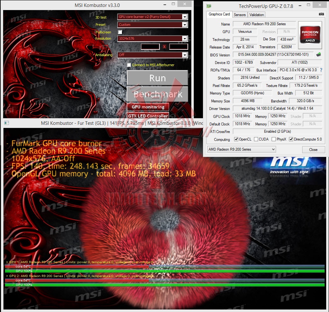The image size is (329, 312).
Task: Close GPU-Z with the title bar X
Action: (320, 5)
